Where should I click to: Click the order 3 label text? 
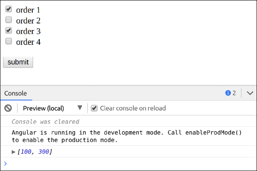[28, 32]
